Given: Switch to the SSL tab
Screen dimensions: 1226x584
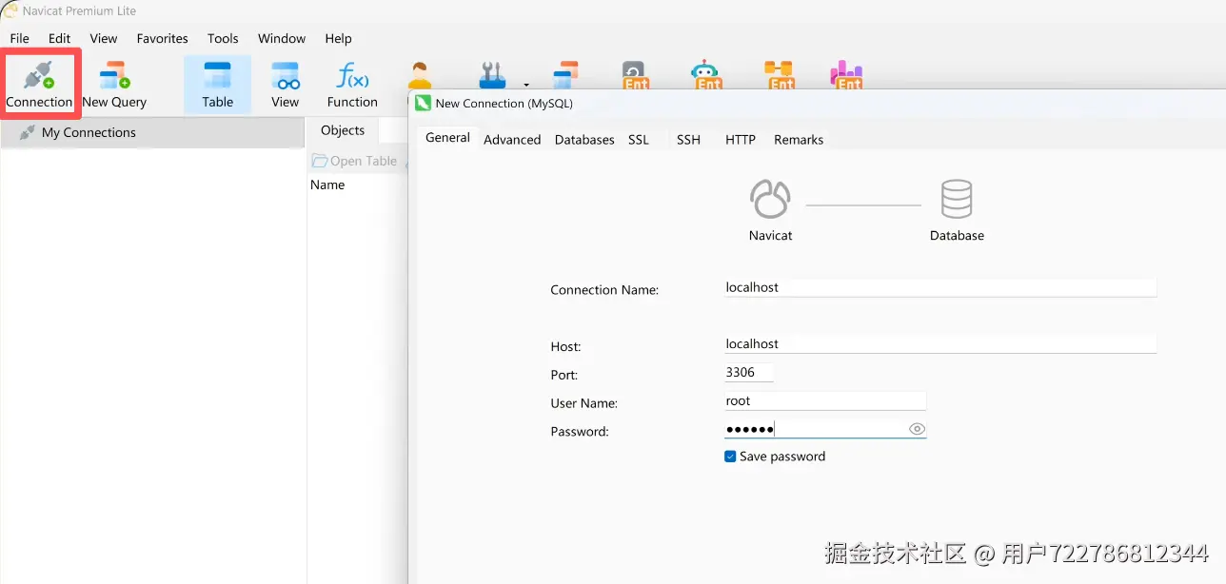Looking at the screenshot, I should pos(639,139).
